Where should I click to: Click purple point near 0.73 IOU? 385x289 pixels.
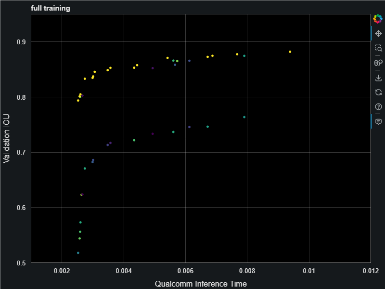pyautogui.click(x=153, y=134)
